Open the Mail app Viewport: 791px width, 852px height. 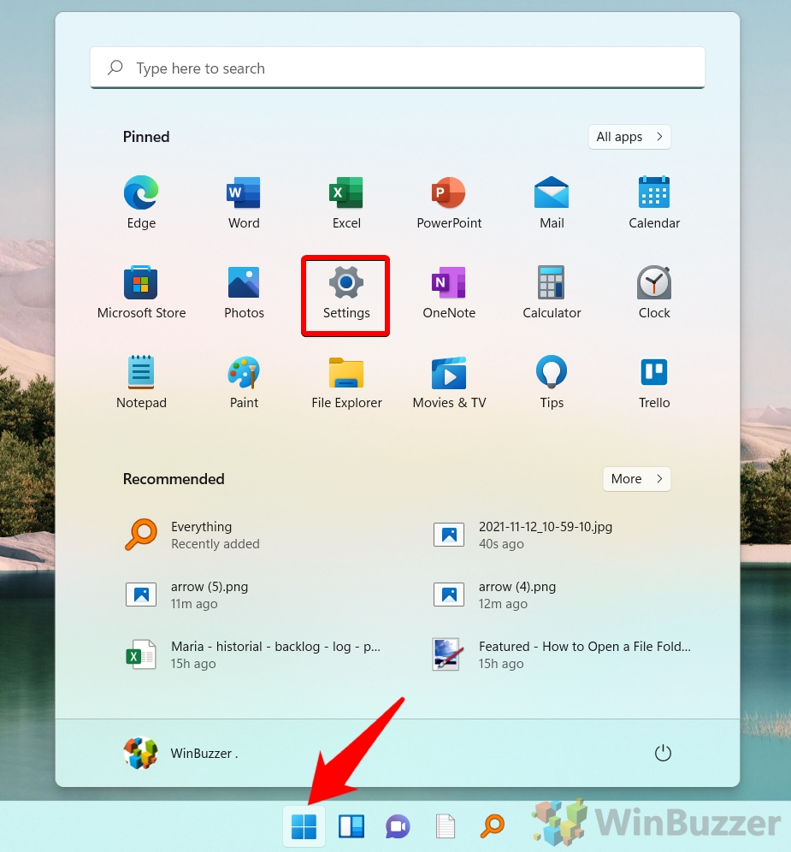pos(552,202)
